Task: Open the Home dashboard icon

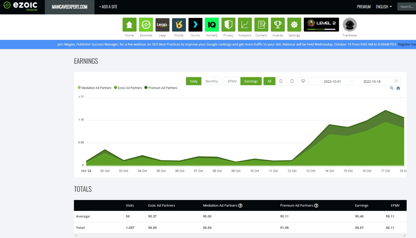Action: click(x=129, y=25)
